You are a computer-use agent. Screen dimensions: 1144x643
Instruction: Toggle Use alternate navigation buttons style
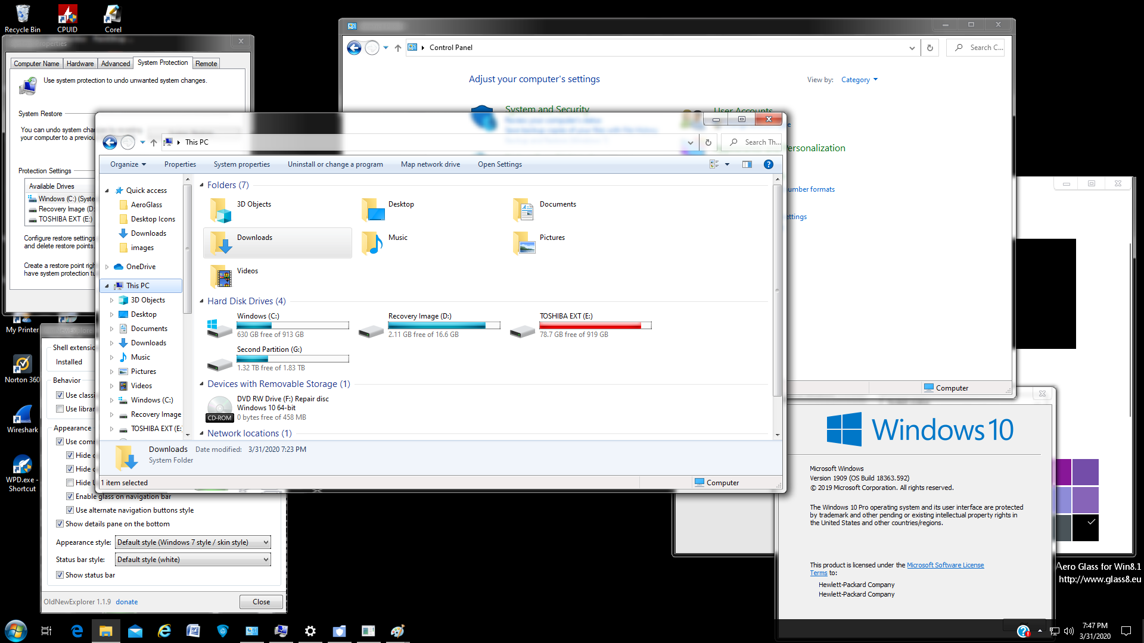70,510
